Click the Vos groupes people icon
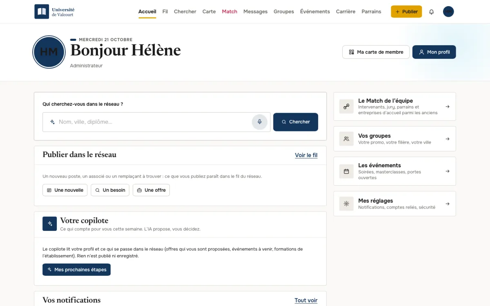 (346, 139)
